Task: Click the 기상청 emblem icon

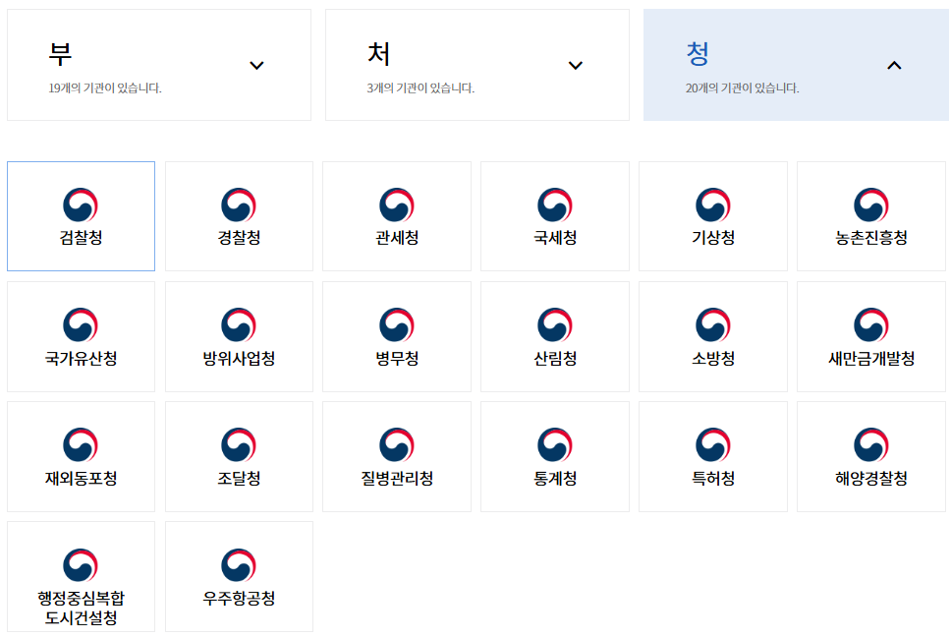Action: (x=713, y=205)
